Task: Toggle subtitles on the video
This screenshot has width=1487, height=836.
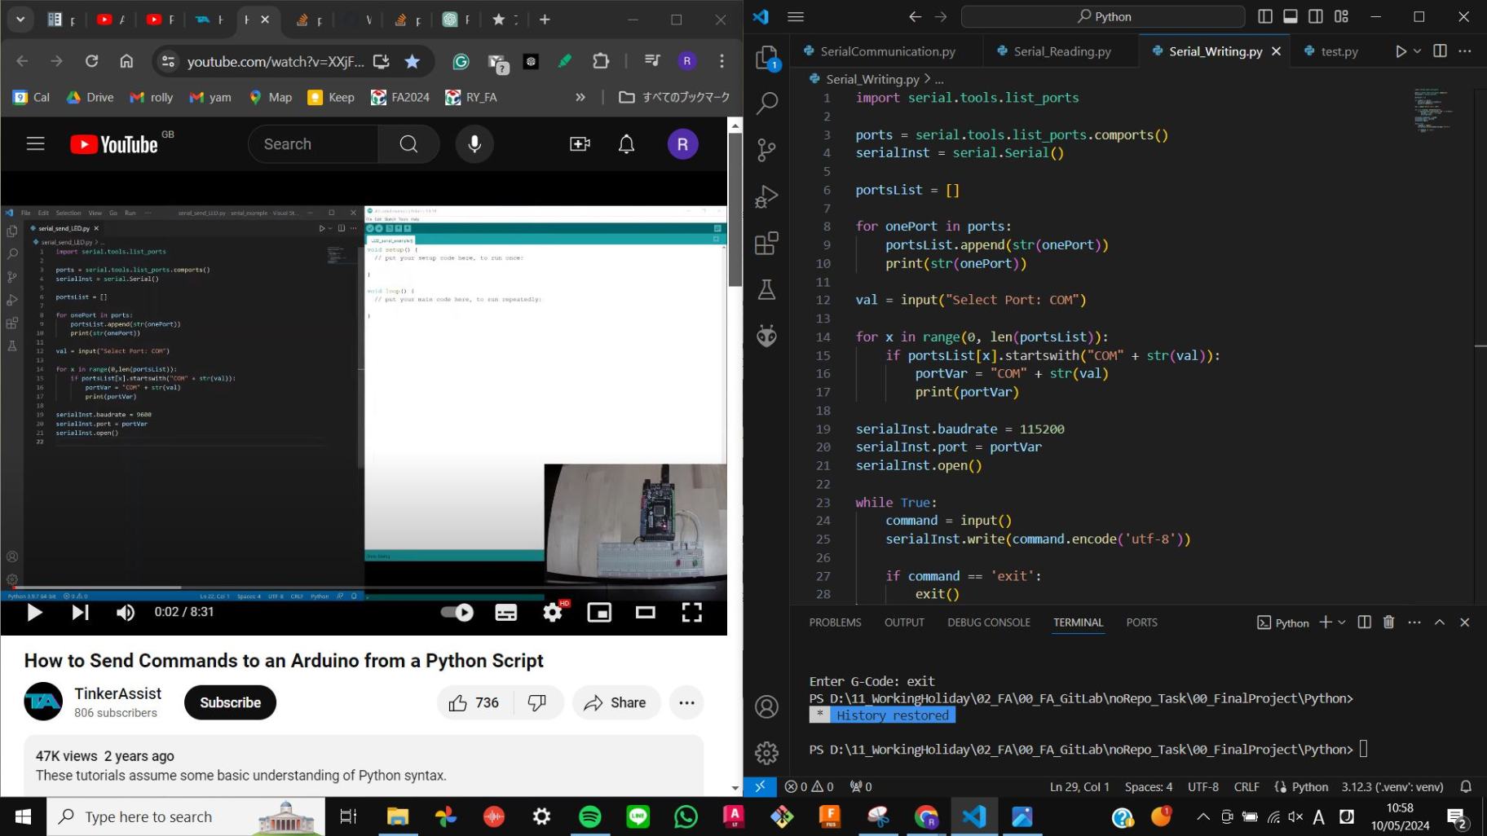Action: click(506, 612)
